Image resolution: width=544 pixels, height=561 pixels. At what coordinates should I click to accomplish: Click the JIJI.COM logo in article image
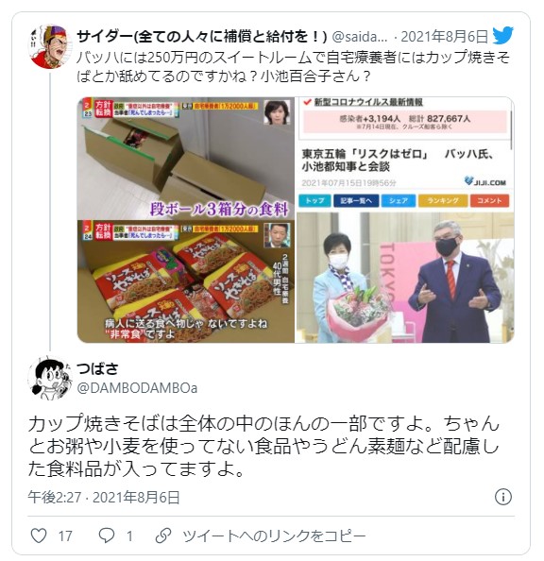(x=485, y=181)
